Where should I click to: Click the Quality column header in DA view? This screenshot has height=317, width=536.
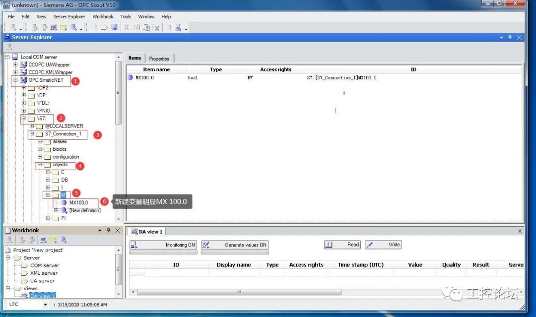point(451,265)
